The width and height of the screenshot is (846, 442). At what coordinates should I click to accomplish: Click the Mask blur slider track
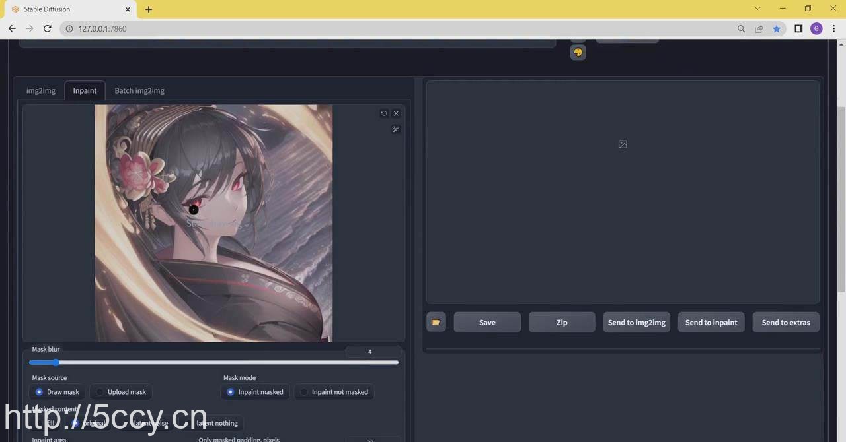click(213, 362)
